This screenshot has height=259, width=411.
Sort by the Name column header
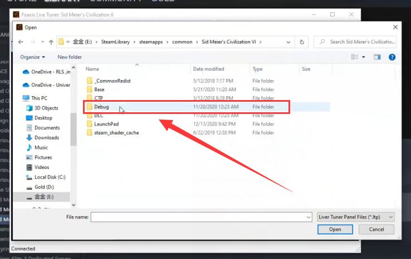[92, 69]
